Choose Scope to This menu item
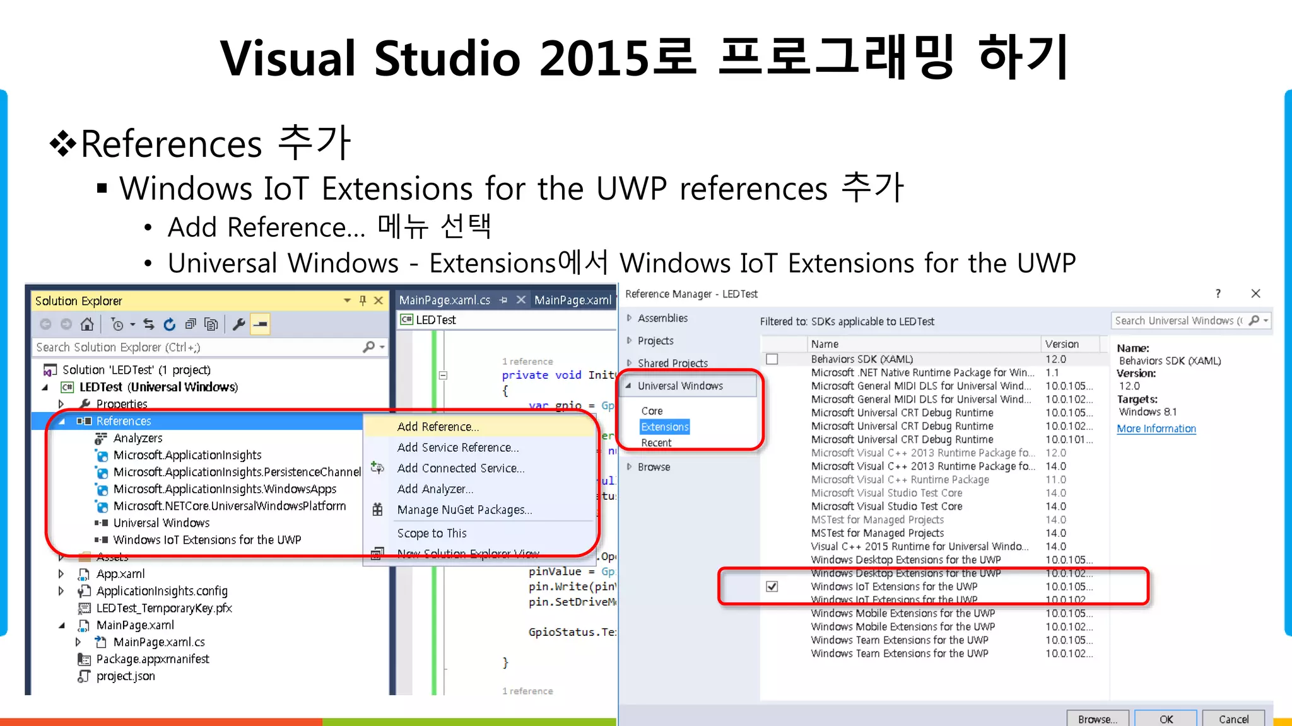Screen dimensions: 1292x726 [x=479, y=533]
